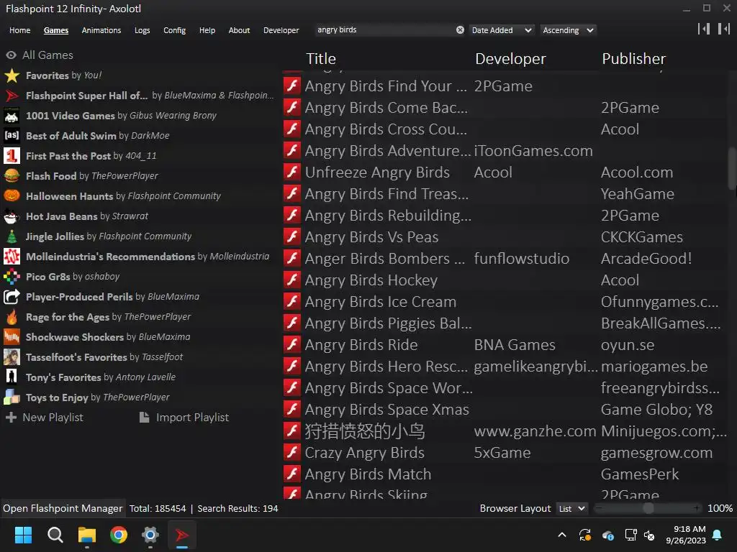
Task: Toggle the right sidebar panel icon
Action: [x=724, y=29]
